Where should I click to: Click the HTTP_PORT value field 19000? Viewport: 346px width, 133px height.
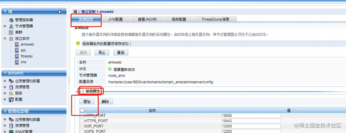pos(251,116)
